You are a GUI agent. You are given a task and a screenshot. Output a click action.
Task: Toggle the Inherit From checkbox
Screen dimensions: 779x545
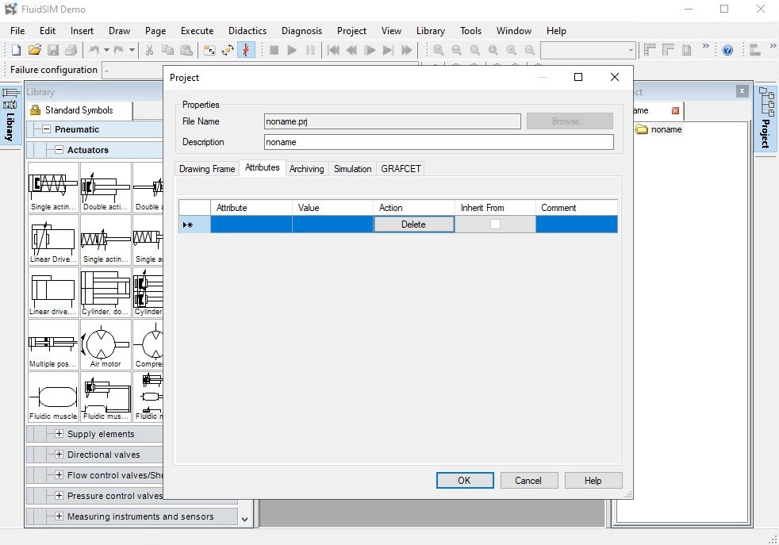tap(495, 224)
